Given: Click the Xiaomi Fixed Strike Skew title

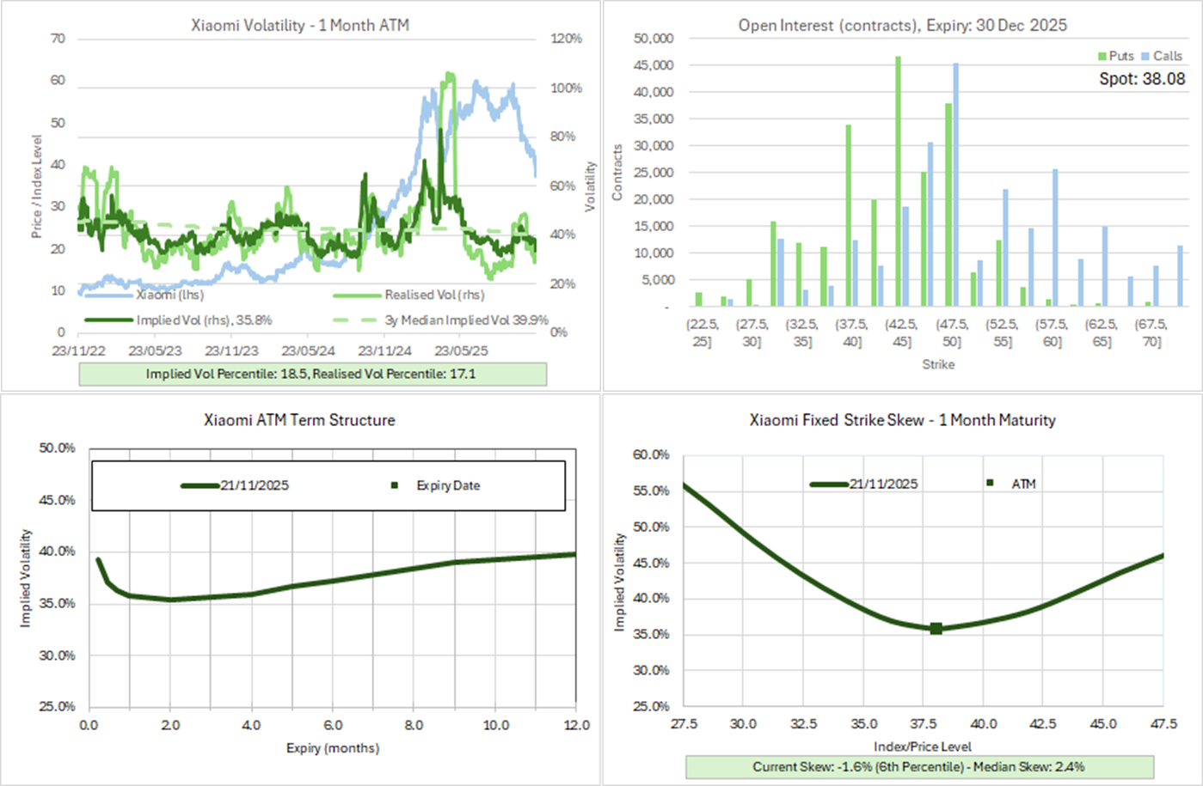Looking at the screenshot, I should 902,420.
